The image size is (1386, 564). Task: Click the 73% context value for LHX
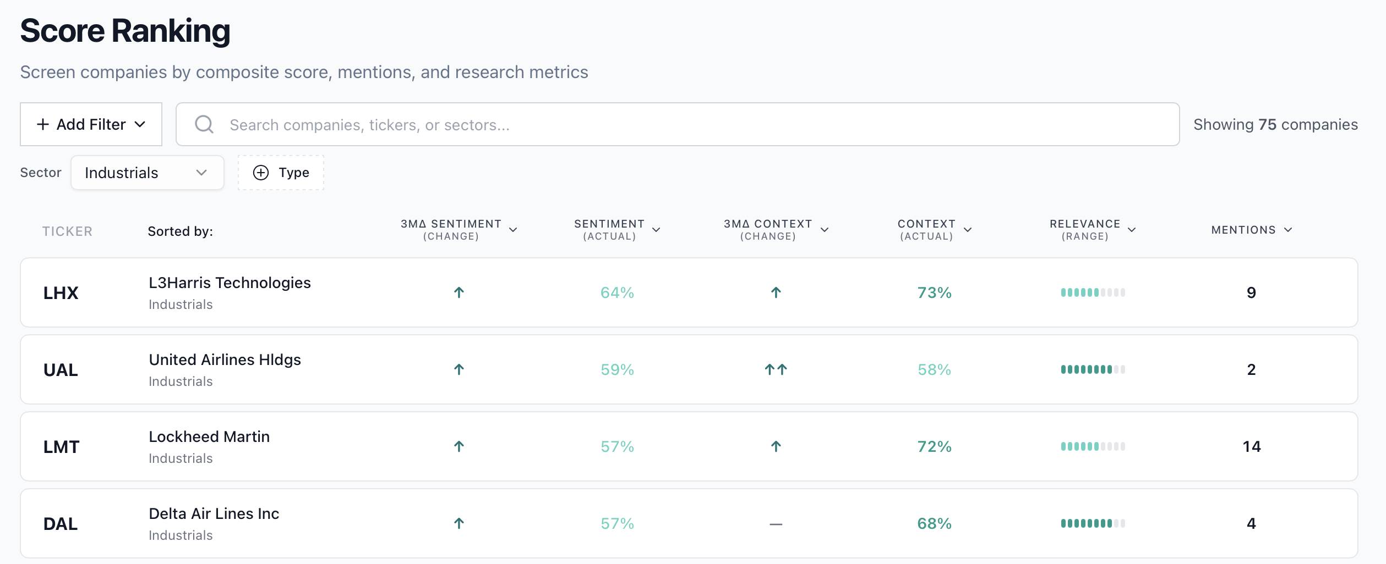tap(935, 292)
